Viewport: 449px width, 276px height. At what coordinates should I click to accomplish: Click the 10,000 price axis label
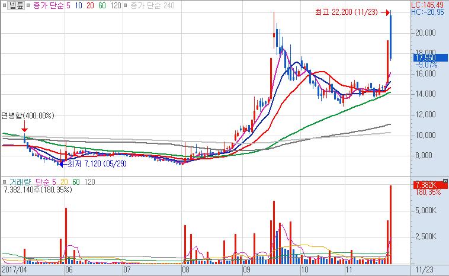425,135
